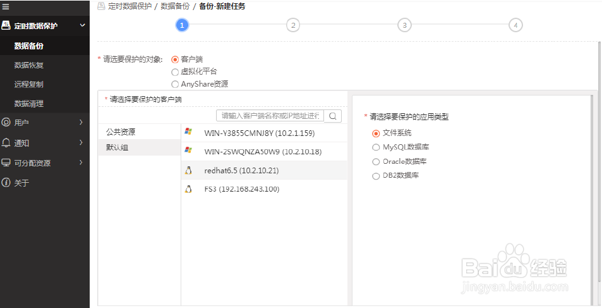Click the 定时数据保护 disk icon in sidebar
Viewport: 602px width, 308px height.
click(x=6, y=25)
